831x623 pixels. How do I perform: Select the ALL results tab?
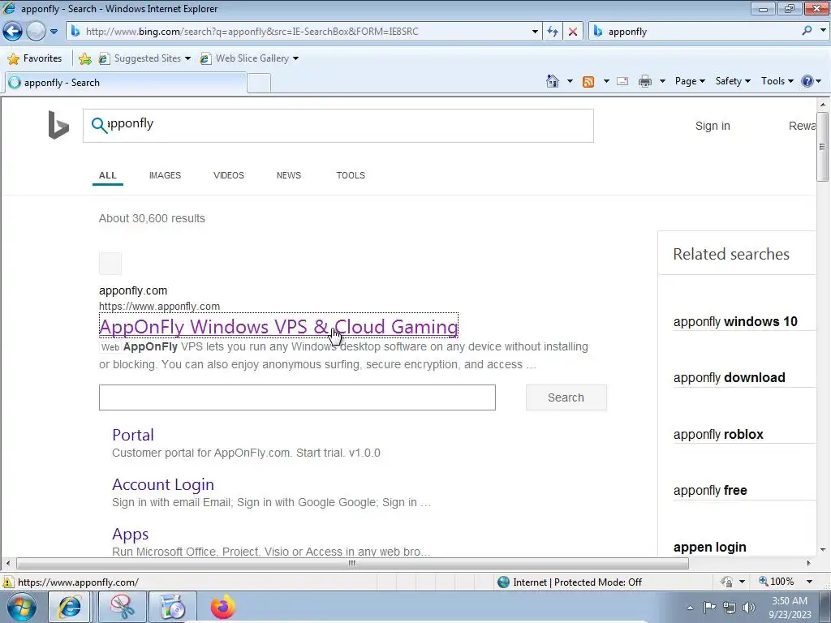coord(108,175)
